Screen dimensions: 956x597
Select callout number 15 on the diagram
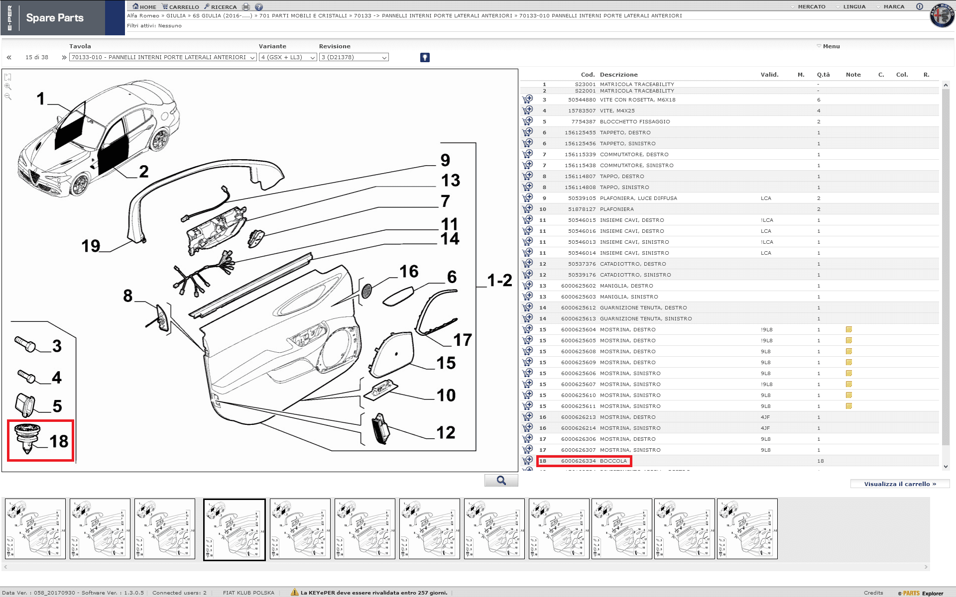446,363
